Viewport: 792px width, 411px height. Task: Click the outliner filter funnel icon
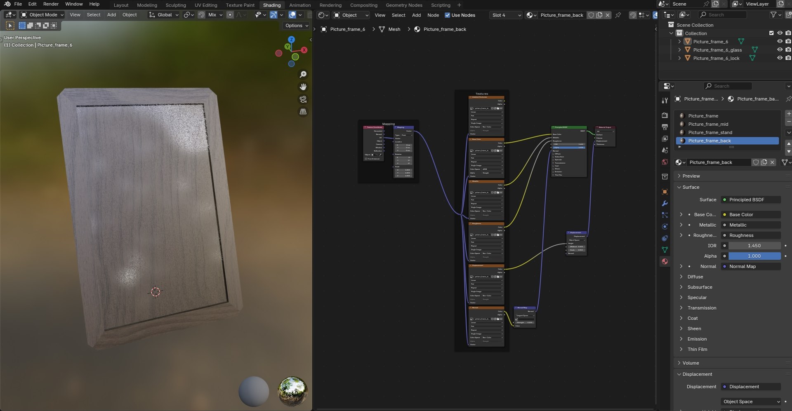pos(773,15)
